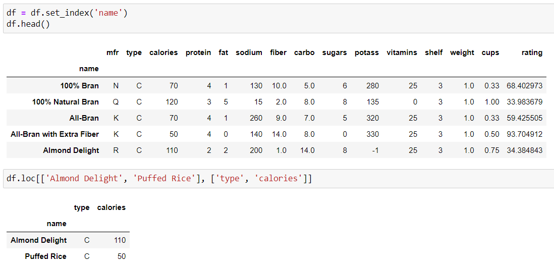
Task: Click the 'carbo' column header
Action: (304, 52)
